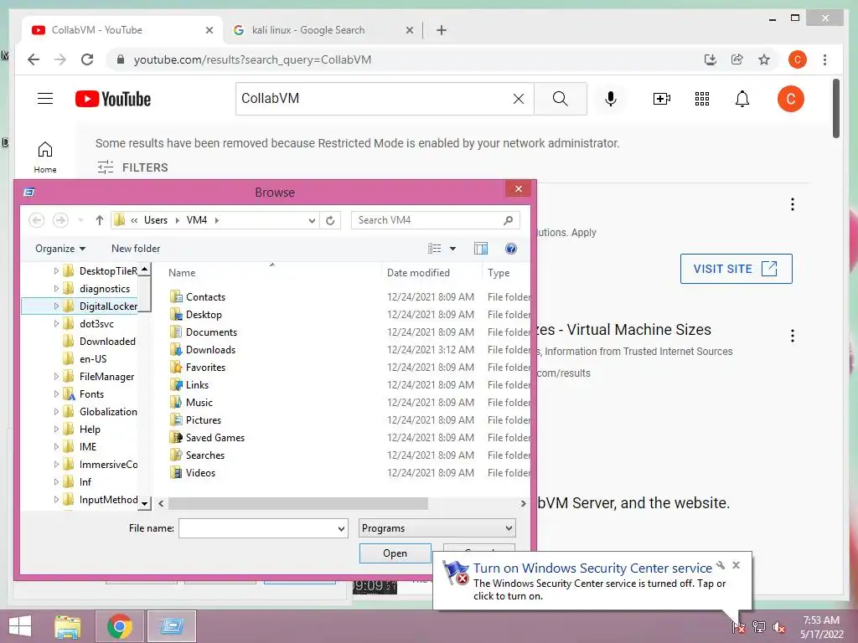Bookmark this page with the star icon
Screen dimensions: 858x643
tap(764, 59)
